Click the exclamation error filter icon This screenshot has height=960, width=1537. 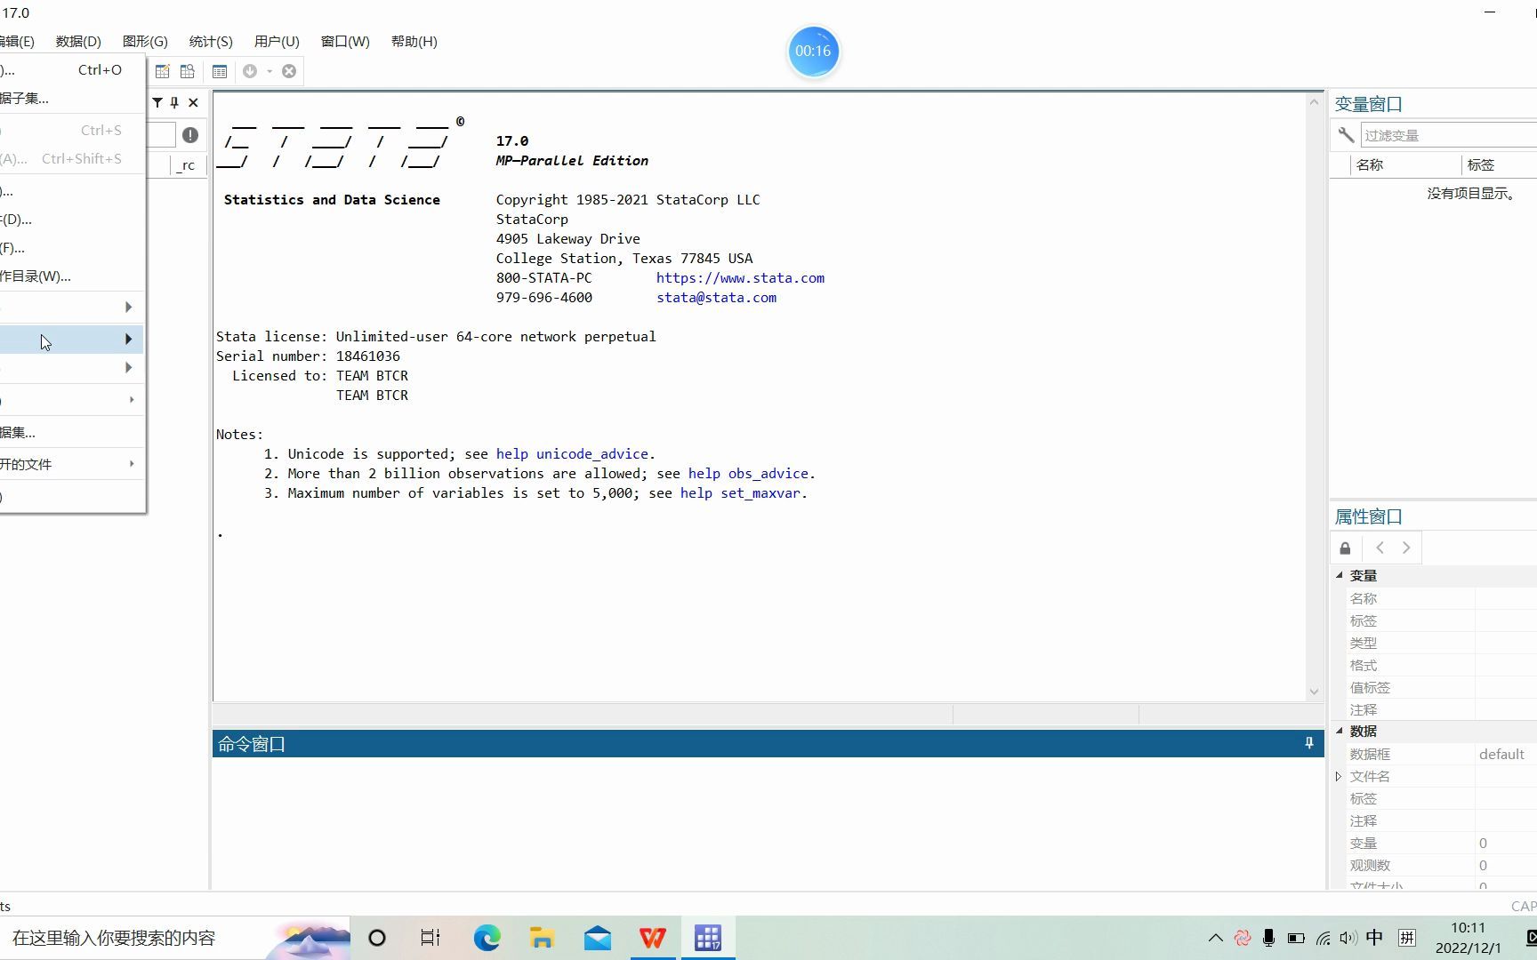coord(190,135)
